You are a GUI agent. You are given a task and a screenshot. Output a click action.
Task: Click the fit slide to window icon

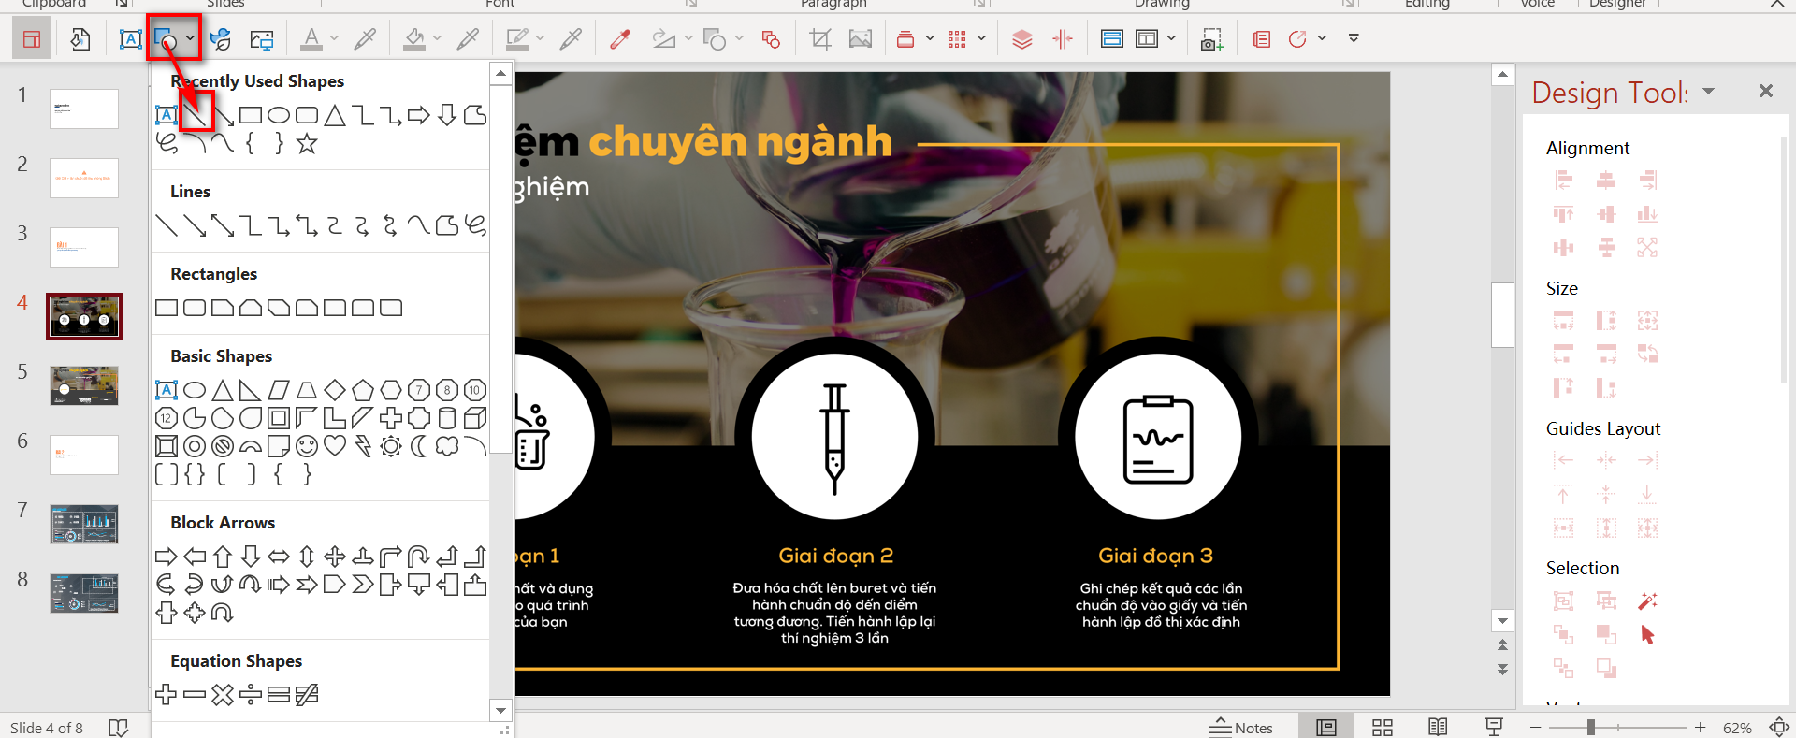coord(1779,728)
